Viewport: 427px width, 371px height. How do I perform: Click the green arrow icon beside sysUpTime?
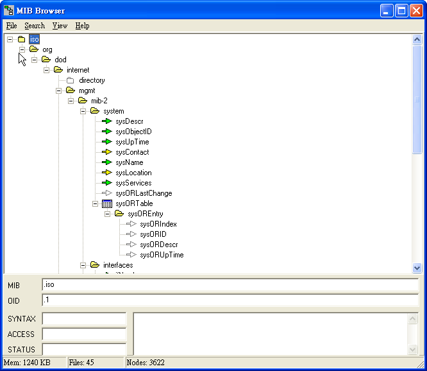coord(107,142)
